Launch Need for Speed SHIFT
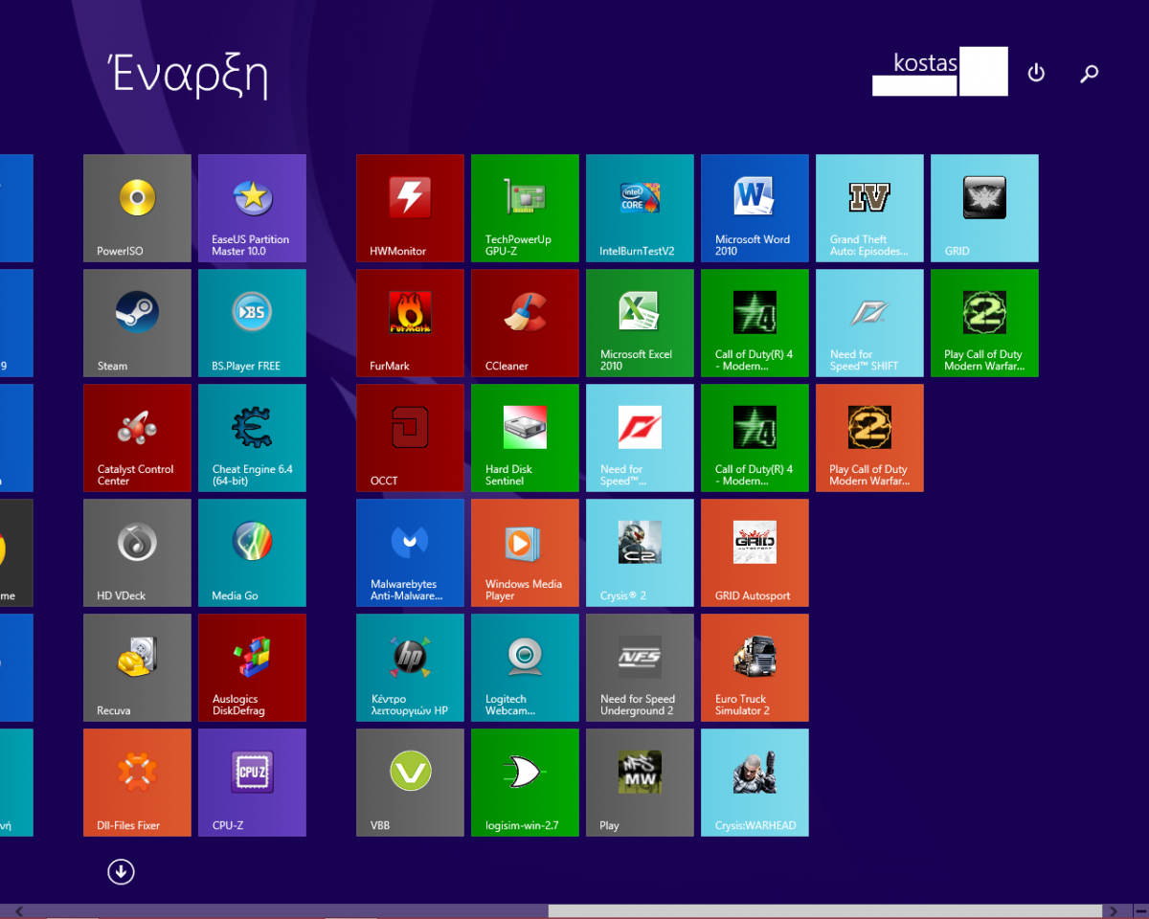Screen dimensions: 1149x919 click(x=869, y=323)
